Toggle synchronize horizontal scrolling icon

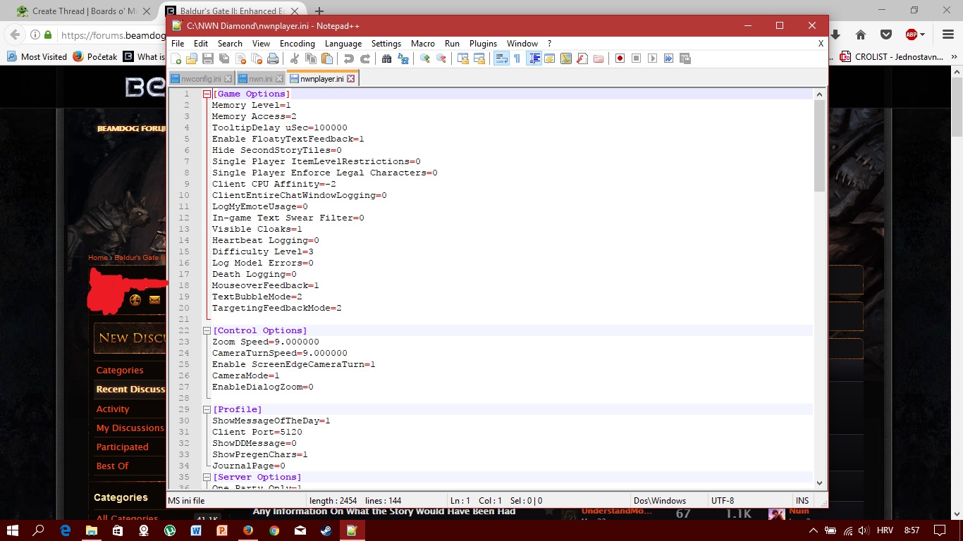479,58
